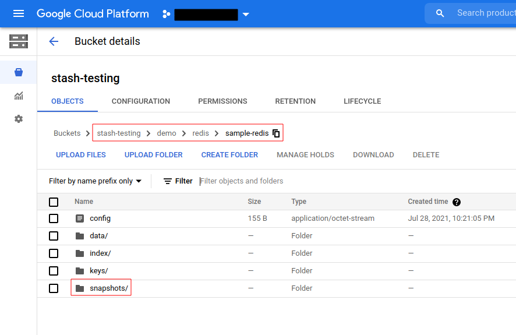This screenshot has width=516, height=335.
Task: Copy the sample-redis path to clipboard
Action: tap(277, 133)
